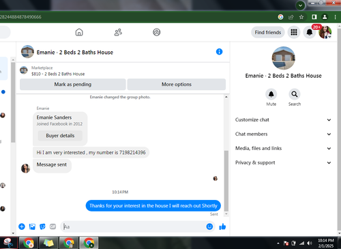Image resolution: width=341 pixels, height=249 pixels.
Task: Expand Media, files and links section
Action: coord(283,149)
